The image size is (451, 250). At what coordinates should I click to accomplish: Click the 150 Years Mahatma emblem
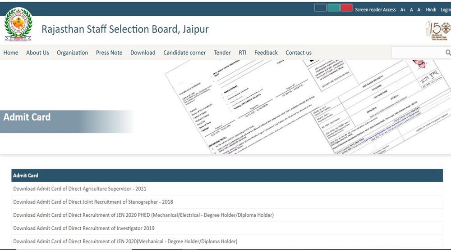(x=437, y=31)
